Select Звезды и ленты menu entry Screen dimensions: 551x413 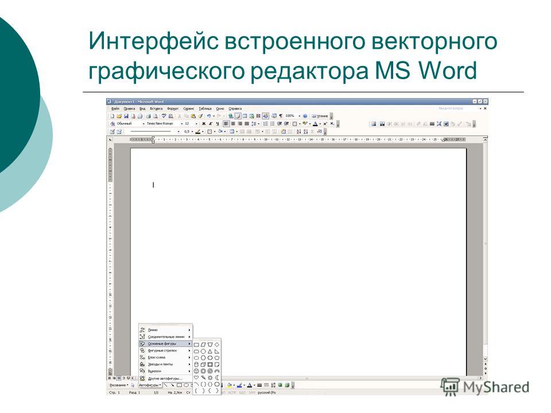click(165, 364)
